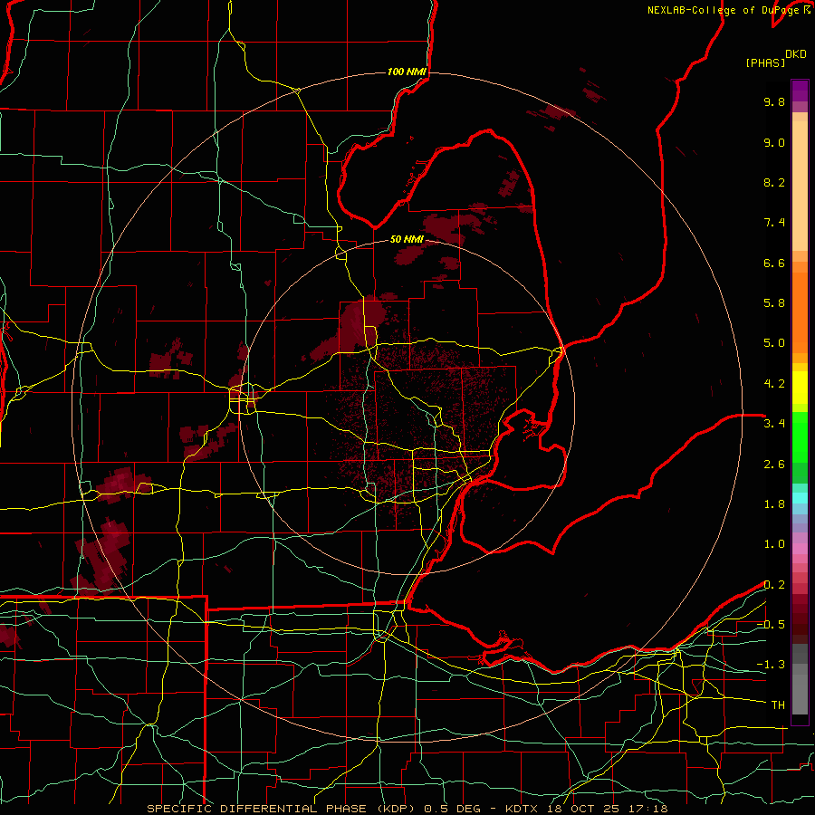This screenshot has width=815, height=815.
Task: Click the -1.3 scale value
Action: click(771, 665)
